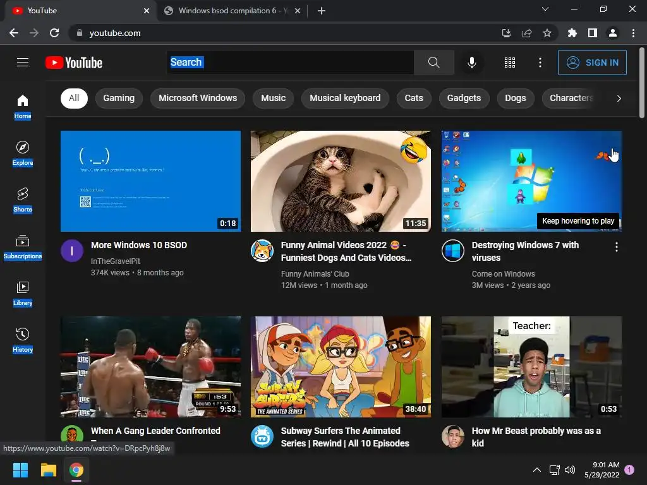Viewport: 647px width, 485px height.
Task: Toggle Chrome side panel icon
Action: (593, 33)
